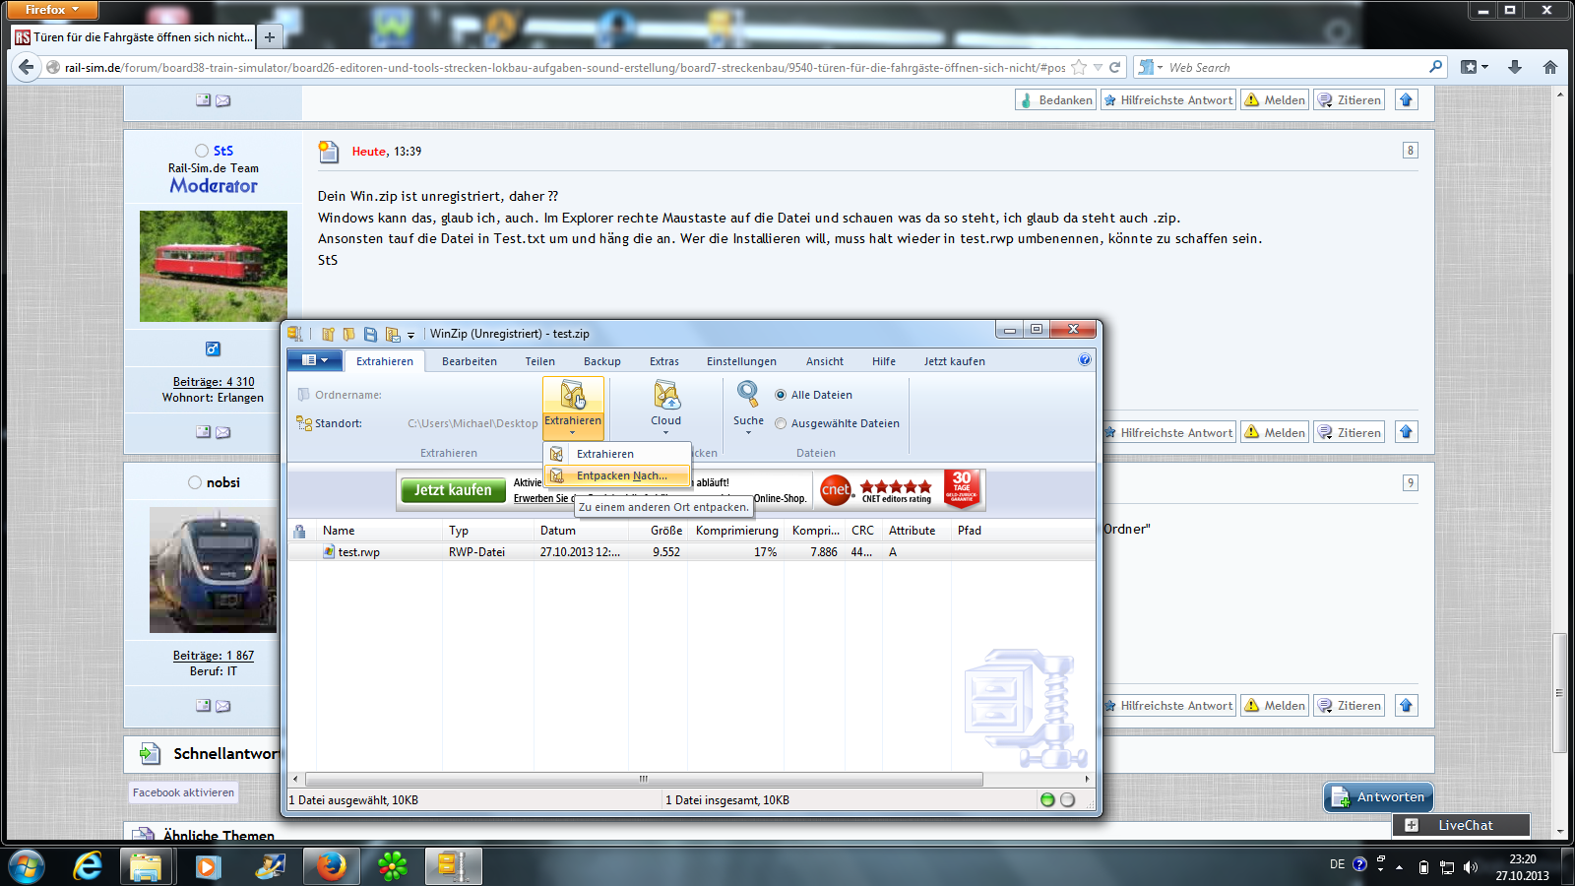Jump to top with arrow icon in StS post
The height and width of the screenshot is (886, 1575).
[x=1407, y=432]
